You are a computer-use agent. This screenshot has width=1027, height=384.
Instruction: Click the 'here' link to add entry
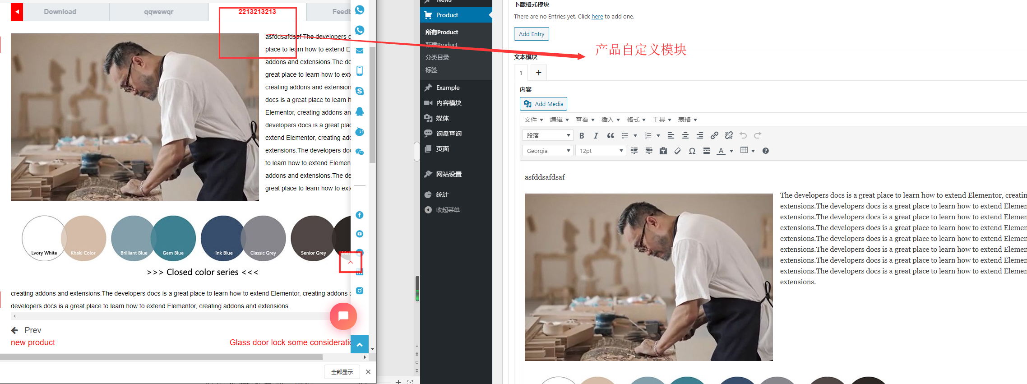(597, 17)
